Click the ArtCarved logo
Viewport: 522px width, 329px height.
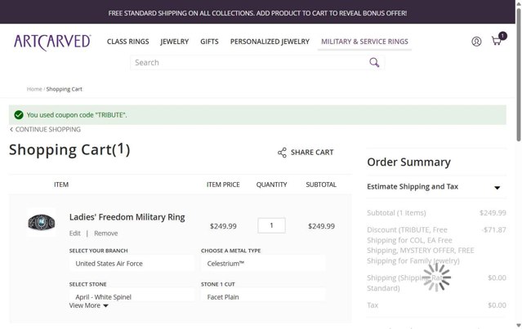point(52,42)
